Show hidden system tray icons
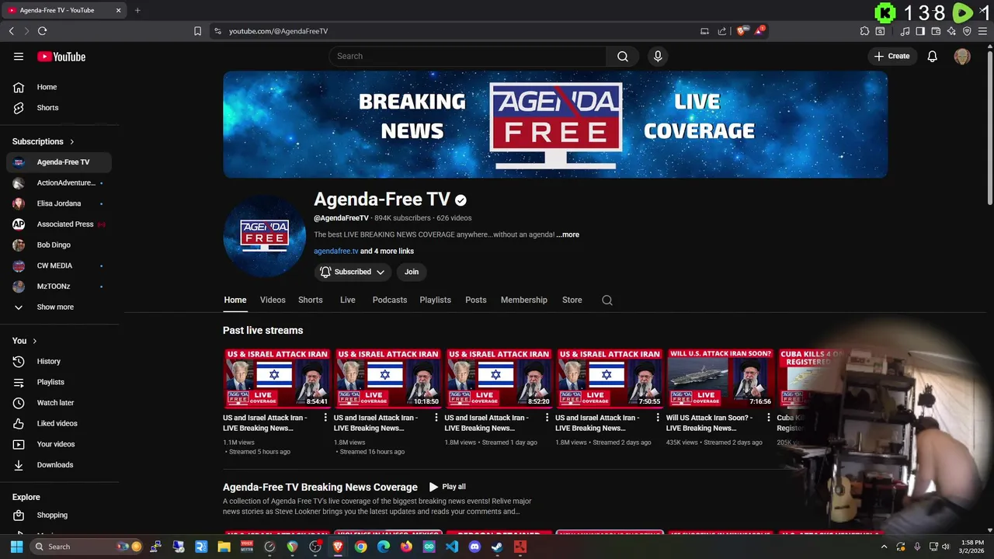994x559 pixels. tap(884, 547)
